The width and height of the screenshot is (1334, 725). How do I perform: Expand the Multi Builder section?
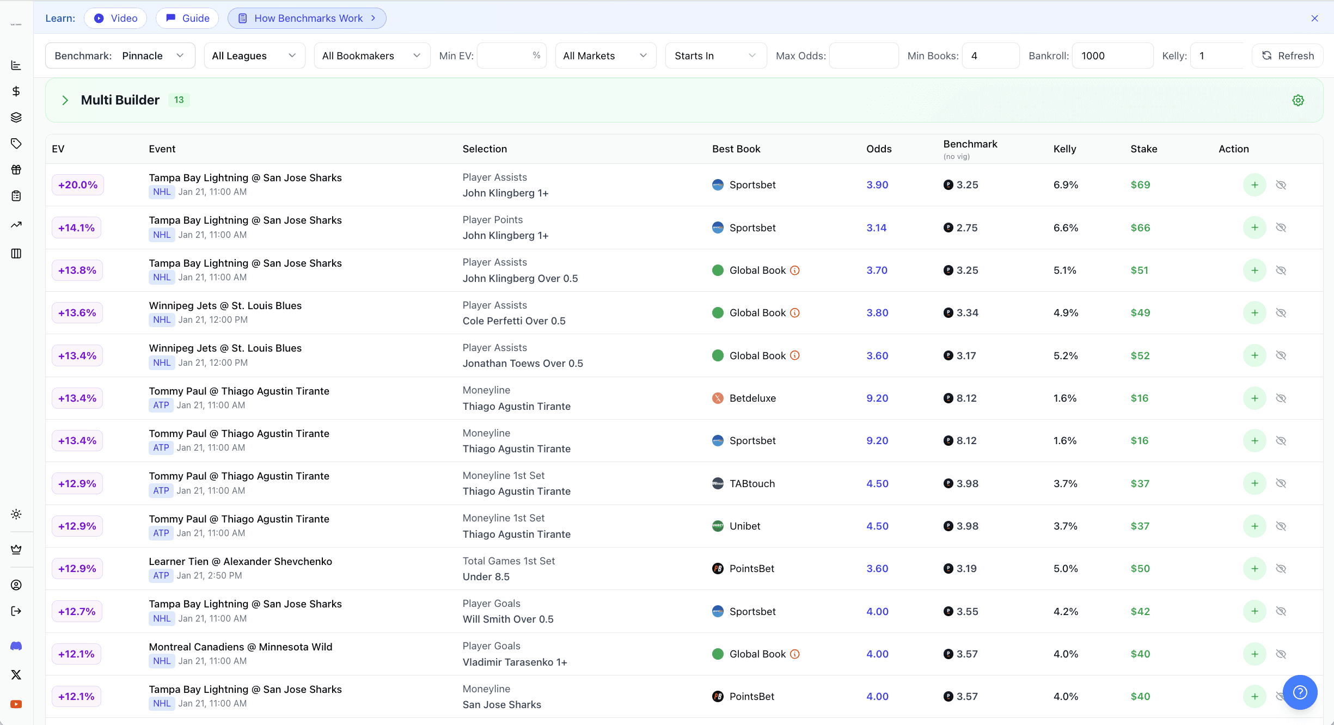click(x=65, y=100)
